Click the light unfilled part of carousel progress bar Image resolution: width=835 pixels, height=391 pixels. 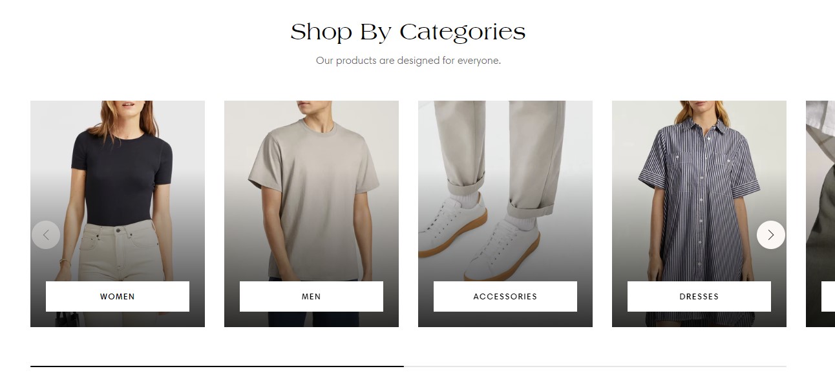tap(595, 366)
